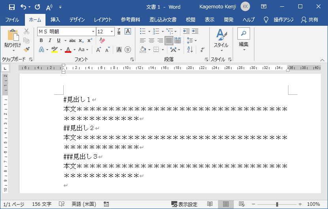The height and width of the screenshot is (209, 328).
Task: Switch to the デザイン tab
Action: (77, 20)
